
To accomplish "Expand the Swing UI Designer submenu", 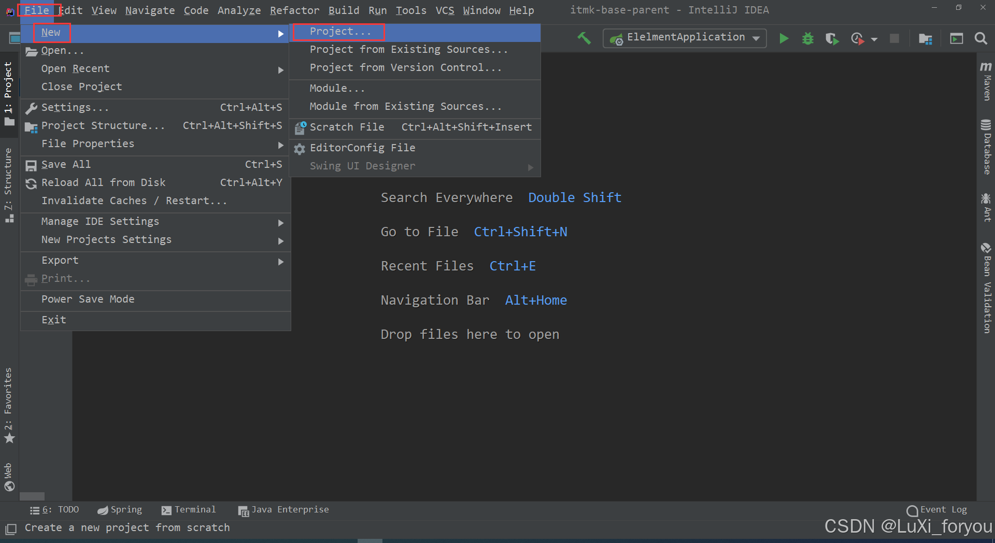I will (415, 166).
